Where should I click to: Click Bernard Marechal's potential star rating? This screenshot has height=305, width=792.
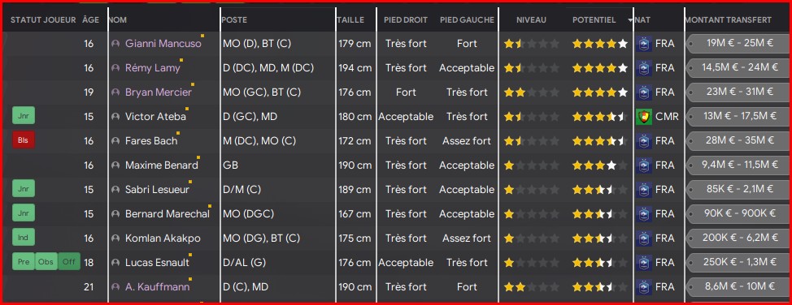[599, 214]
